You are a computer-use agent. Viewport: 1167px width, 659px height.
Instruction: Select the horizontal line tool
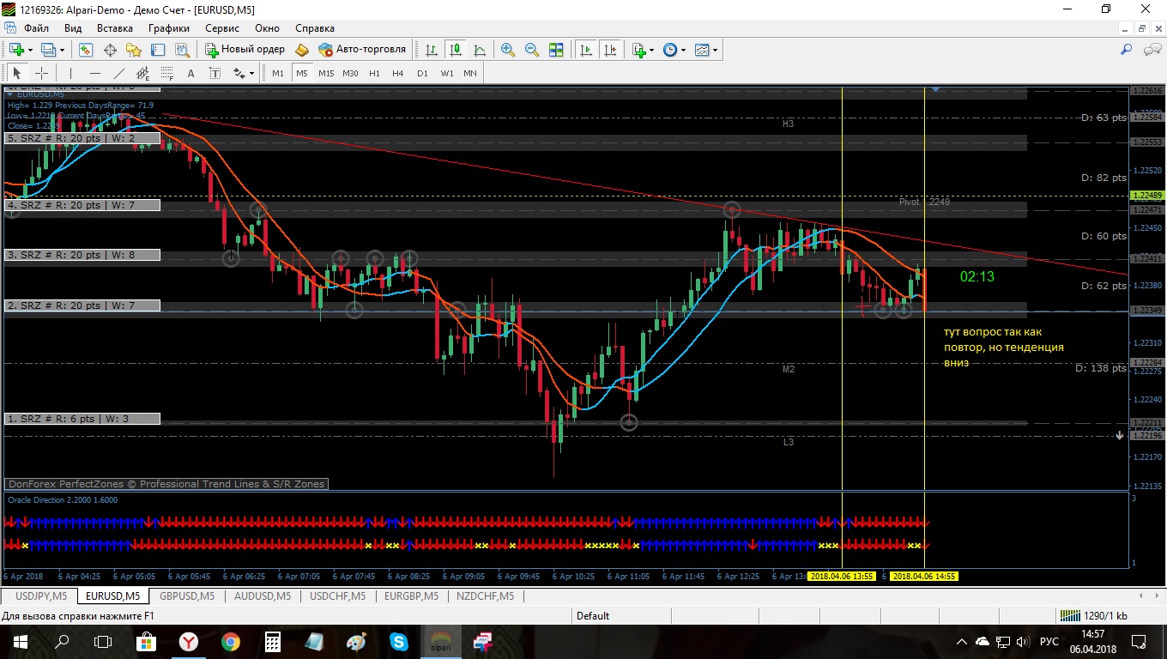[94, 73]
